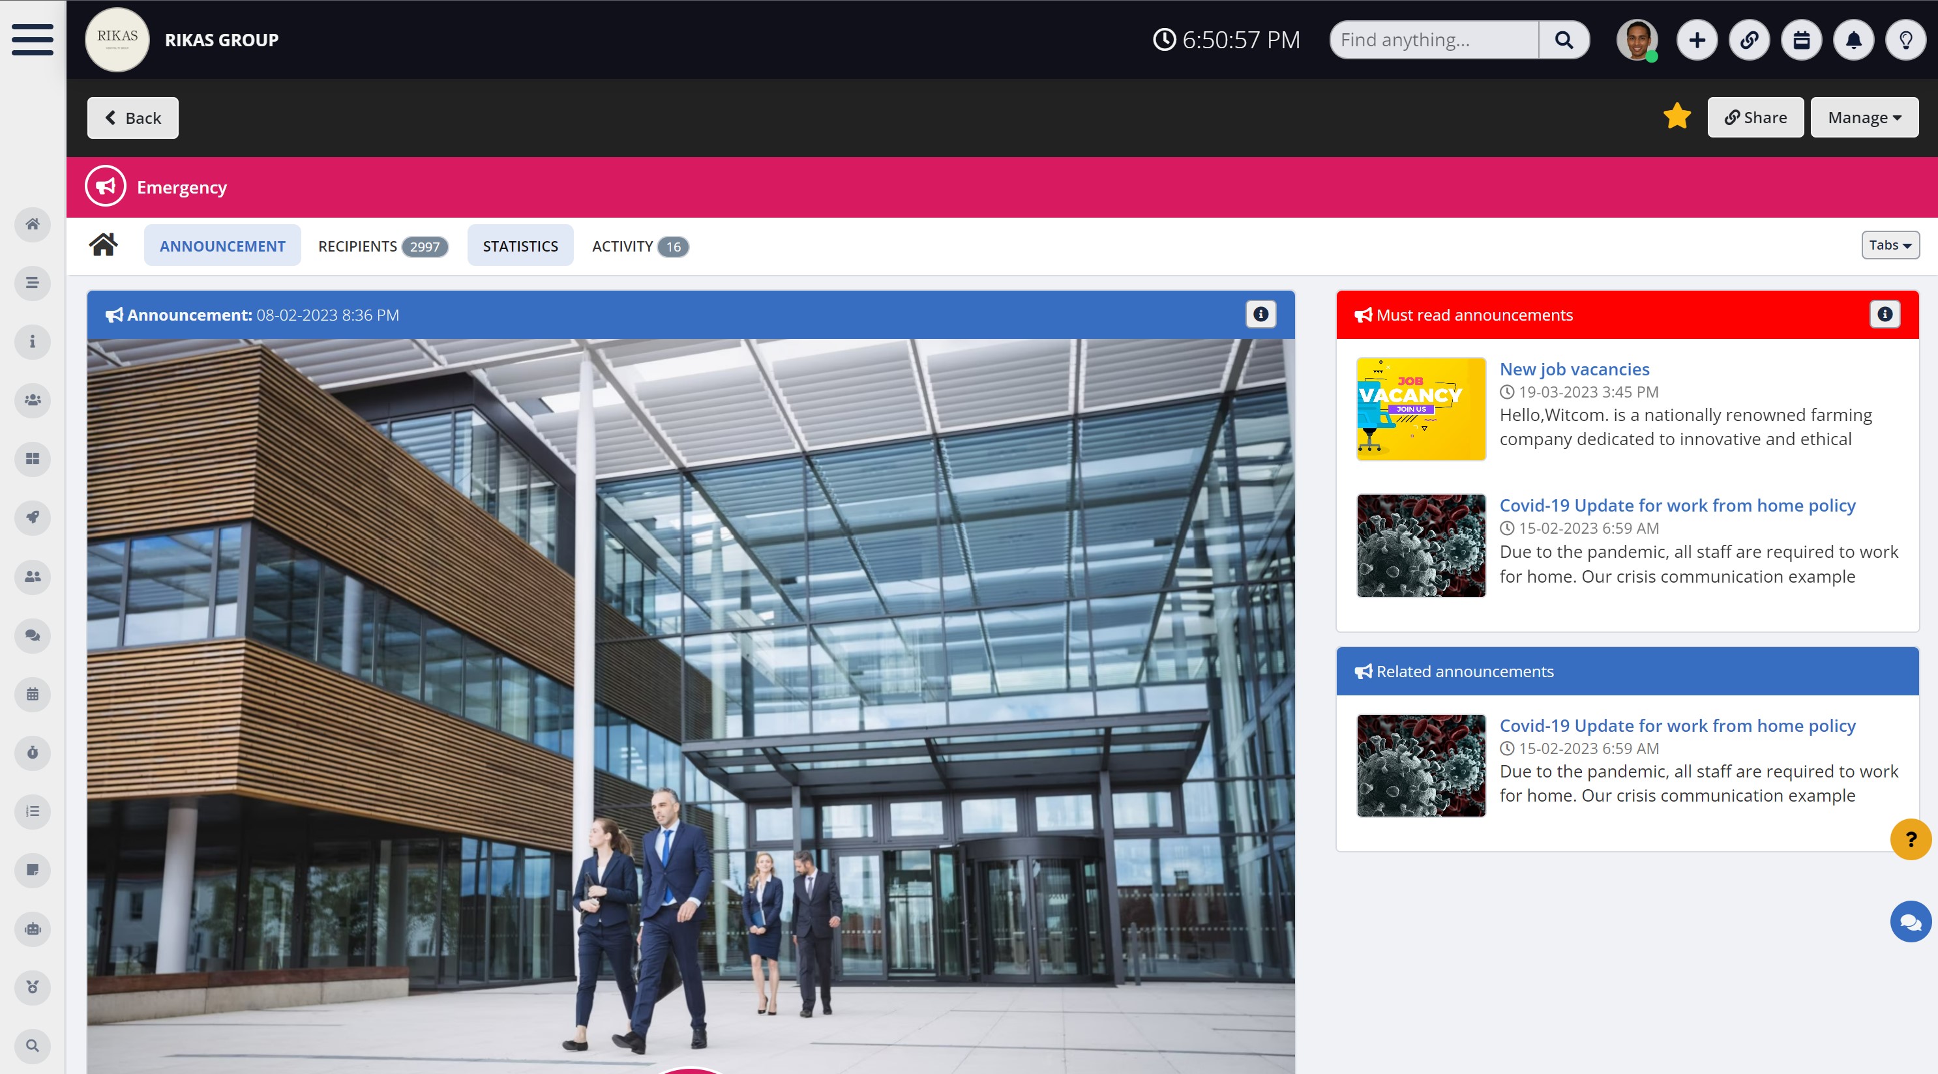
Task: Click the yellow favorite star icon
Action: (x=1677, y=117)
